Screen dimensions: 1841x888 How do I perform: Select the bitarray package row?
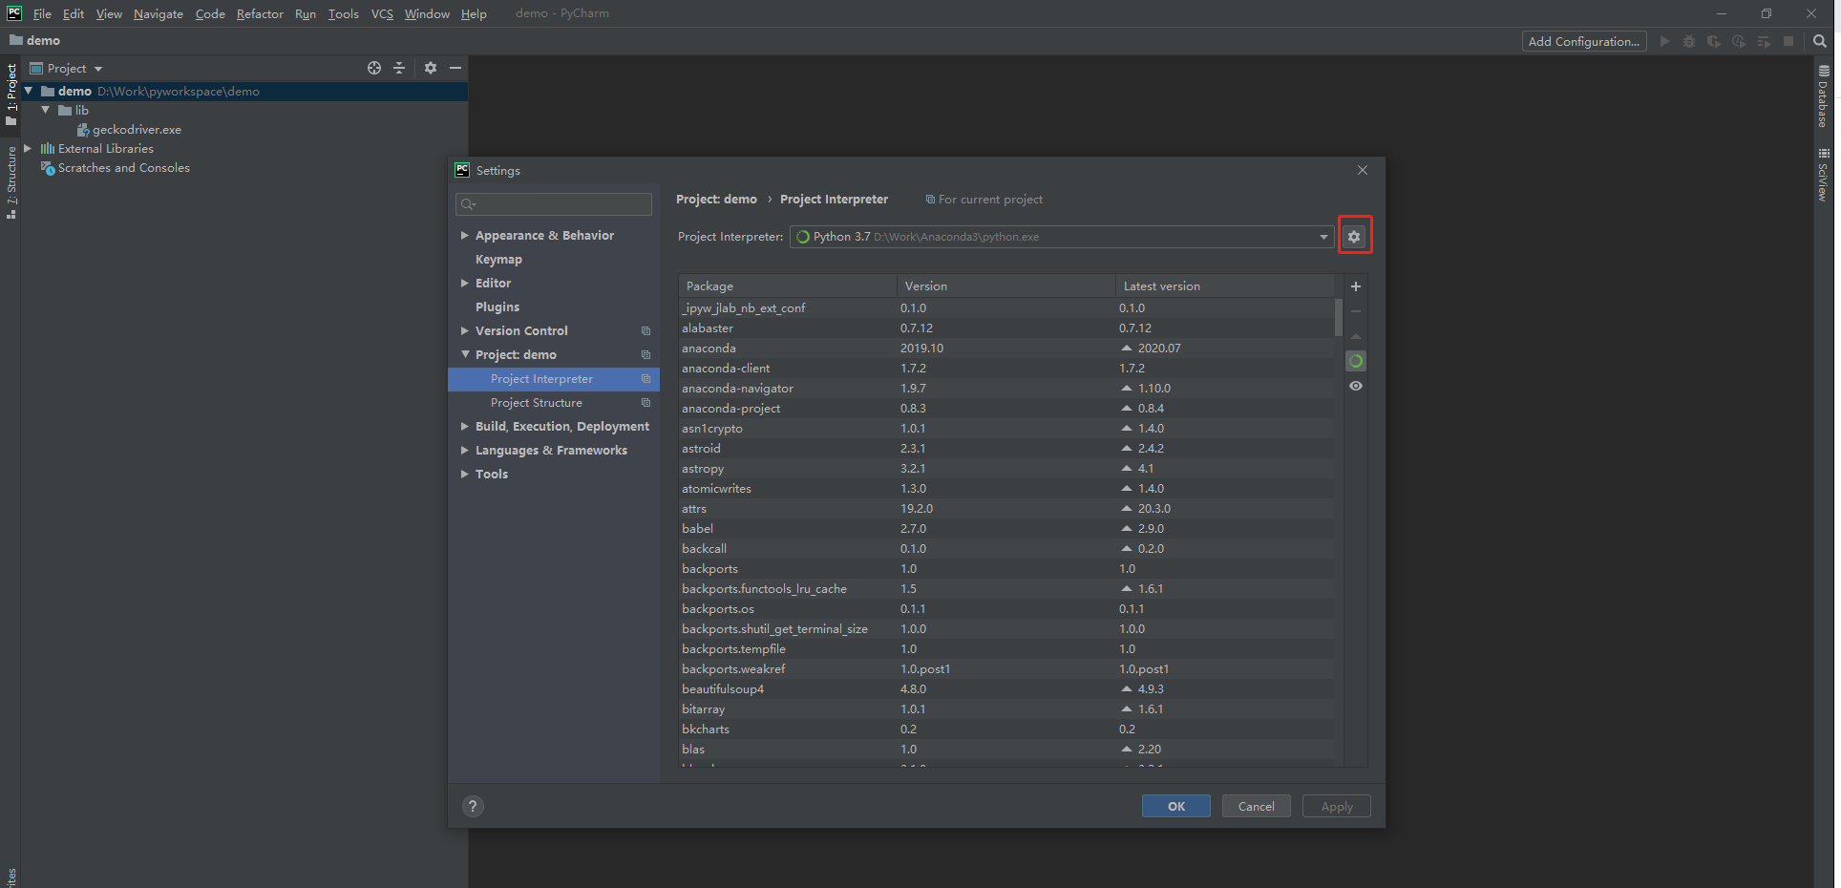(1006, 708)
